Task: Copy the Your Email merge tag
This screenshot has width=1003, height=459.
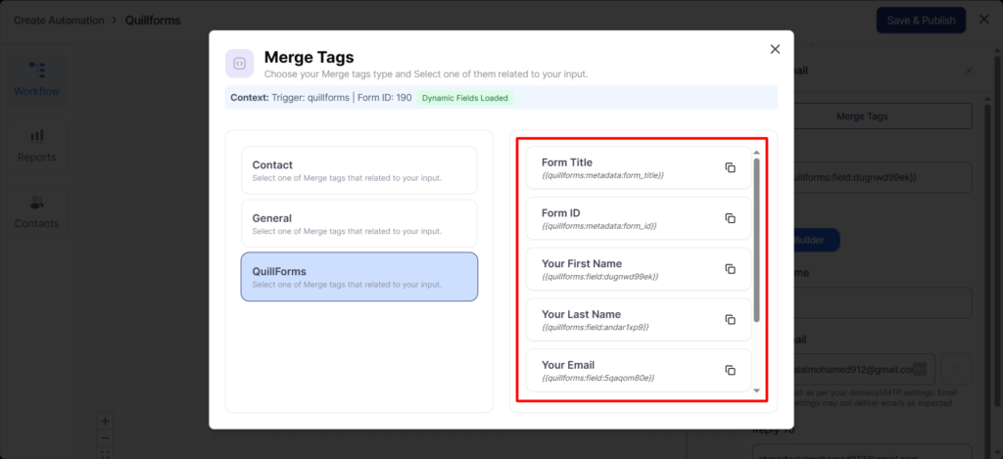Action: click(730, 370)
